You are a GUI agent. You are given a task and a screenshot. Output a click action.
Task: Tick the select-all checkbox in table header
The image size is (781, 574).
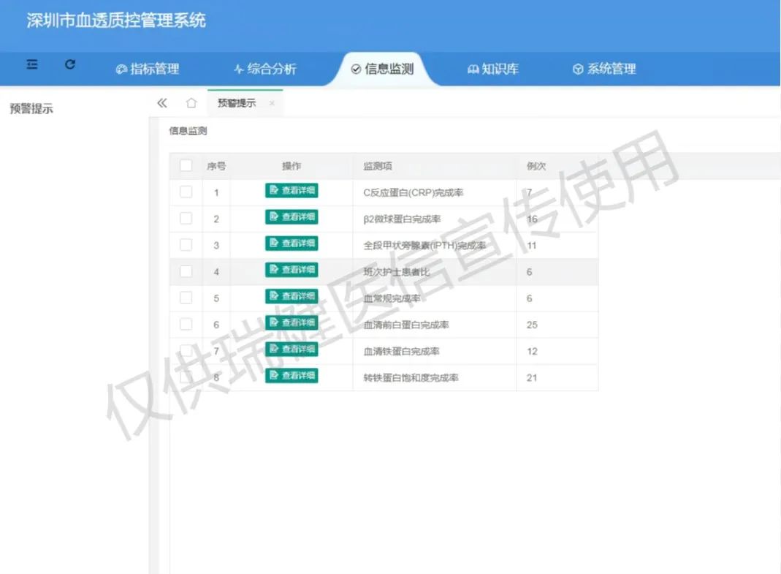point(186,165)
